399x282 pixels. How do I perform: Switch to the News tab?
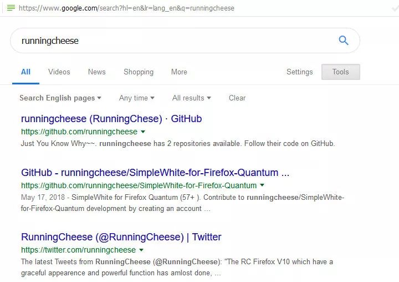coord(96,72)
